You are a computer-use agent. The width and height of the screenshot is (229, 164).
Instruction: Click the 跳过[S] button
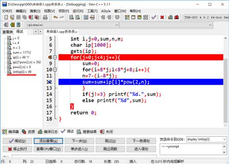coord(110,141)
